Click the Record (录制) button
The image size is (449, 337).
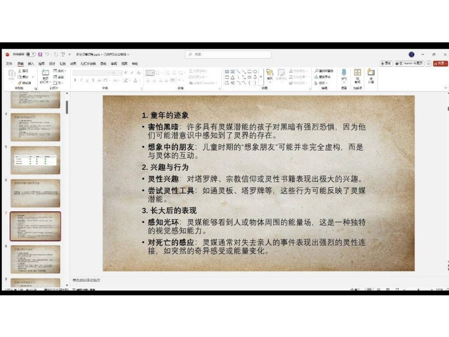(x=386, y=63)
